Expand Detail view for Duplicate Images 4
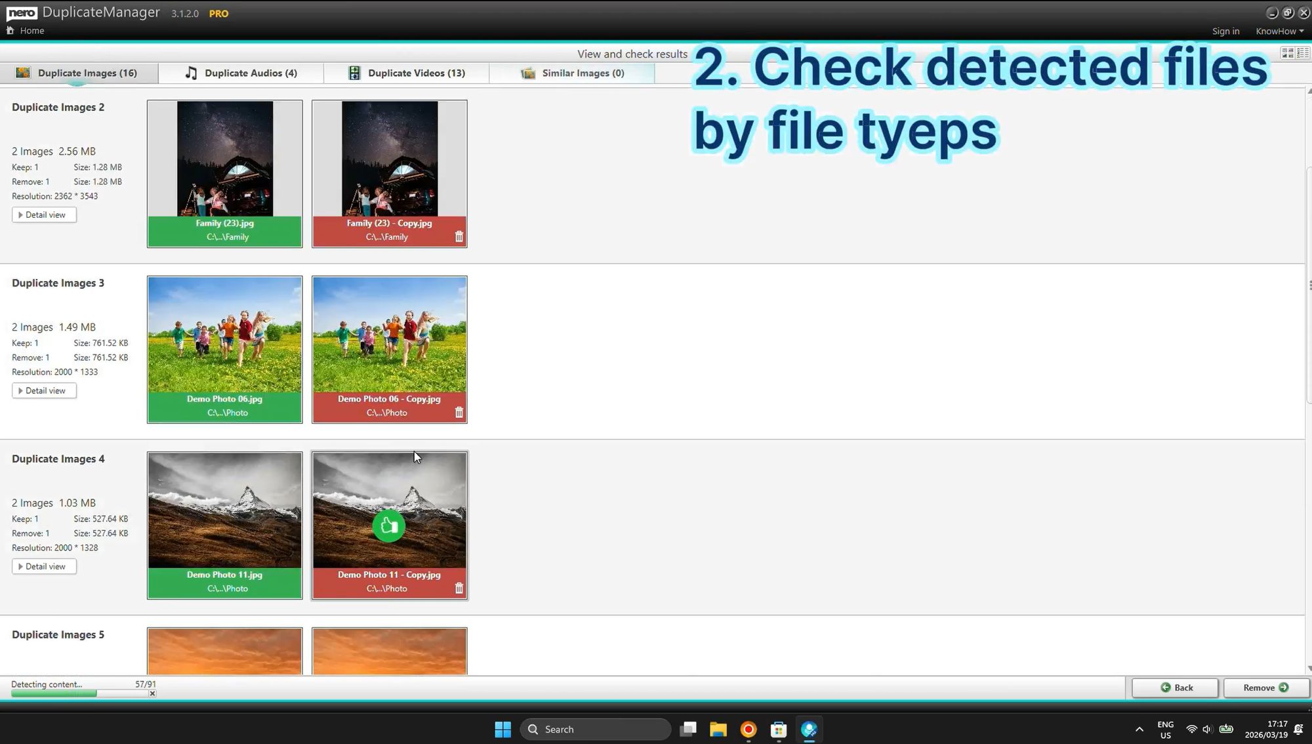 click(43, 566)
